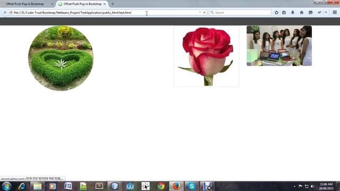Open Windows Explorer folder in taskbar
The width and height of the screenshot is (340, 191).
click(x=37, y=186)
